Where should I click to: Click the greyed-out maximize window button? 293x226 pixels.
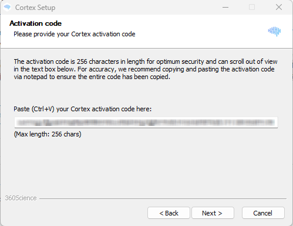[x=252, y=8]
